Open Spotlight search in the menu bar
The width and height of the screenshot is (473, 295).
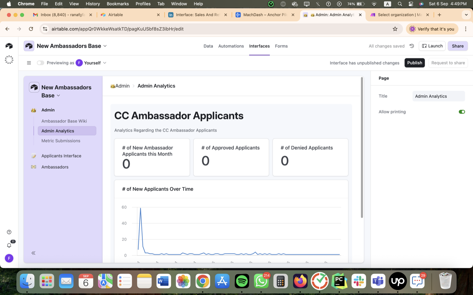[400, 4]
